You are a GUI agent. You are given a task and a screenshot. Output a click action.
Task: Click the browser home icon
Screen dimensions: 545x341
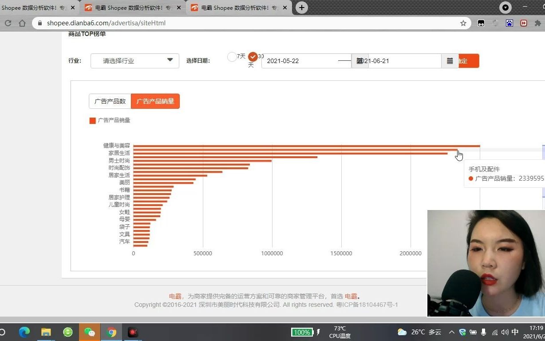tap(22, 23)
